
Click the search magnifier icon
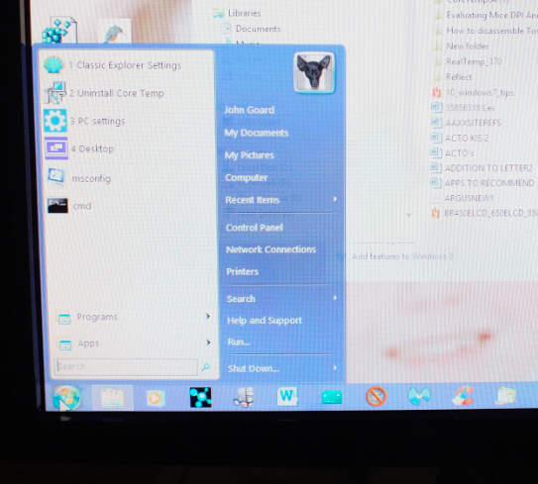[x=205, y=367]
